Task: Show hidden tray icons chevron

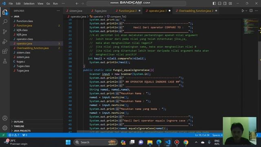Action: pos(196,143)
